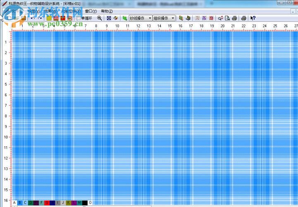298x207 pixels.
Task: Click the yellow diagonal-striped pattern icon
Action: tap(49, 18)
